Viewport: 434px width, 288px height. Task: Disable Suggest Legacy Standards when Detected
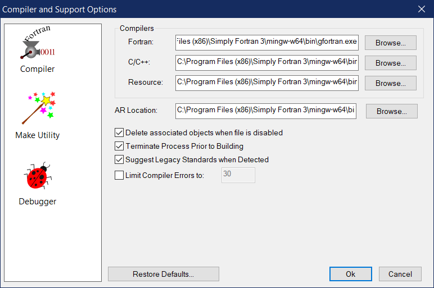[x=119, y=159]
